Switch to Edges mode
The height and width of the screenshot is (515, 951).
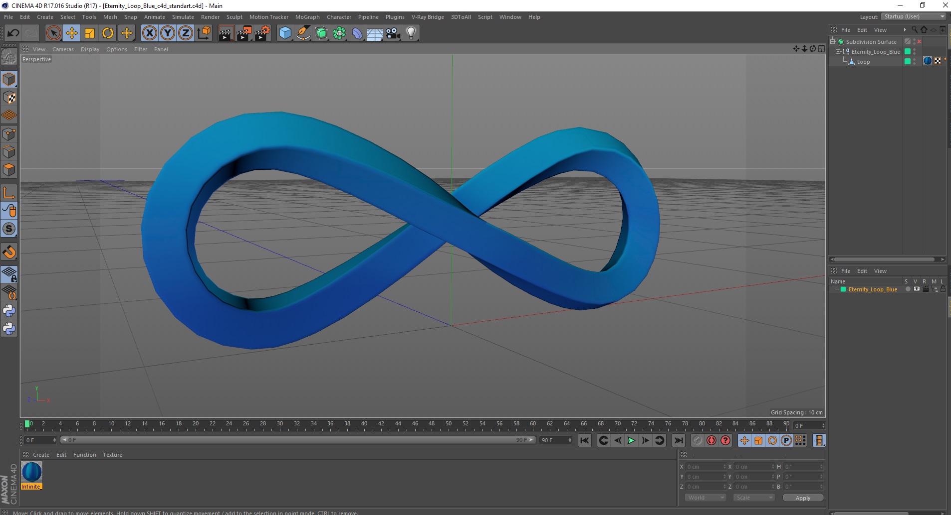(x=9, y=152)
